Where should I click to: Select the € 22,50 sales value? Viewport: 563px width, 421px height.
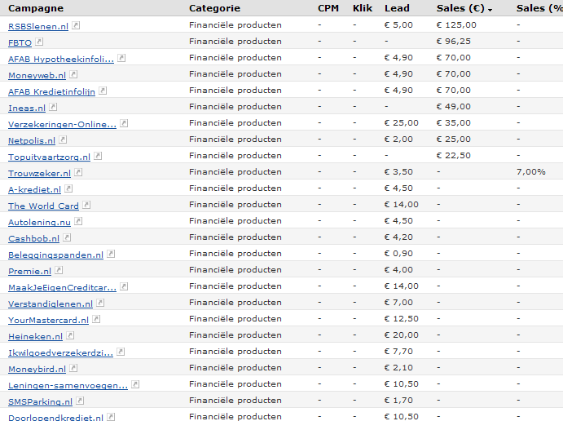[x=453, y=156]
